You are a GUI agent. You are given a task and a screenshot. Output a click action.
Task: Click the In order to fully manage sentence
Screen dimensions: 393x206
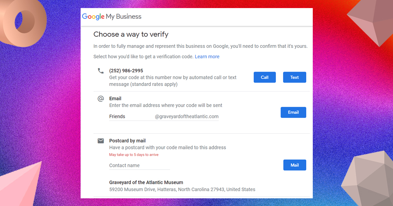click(x=200, y=46)
